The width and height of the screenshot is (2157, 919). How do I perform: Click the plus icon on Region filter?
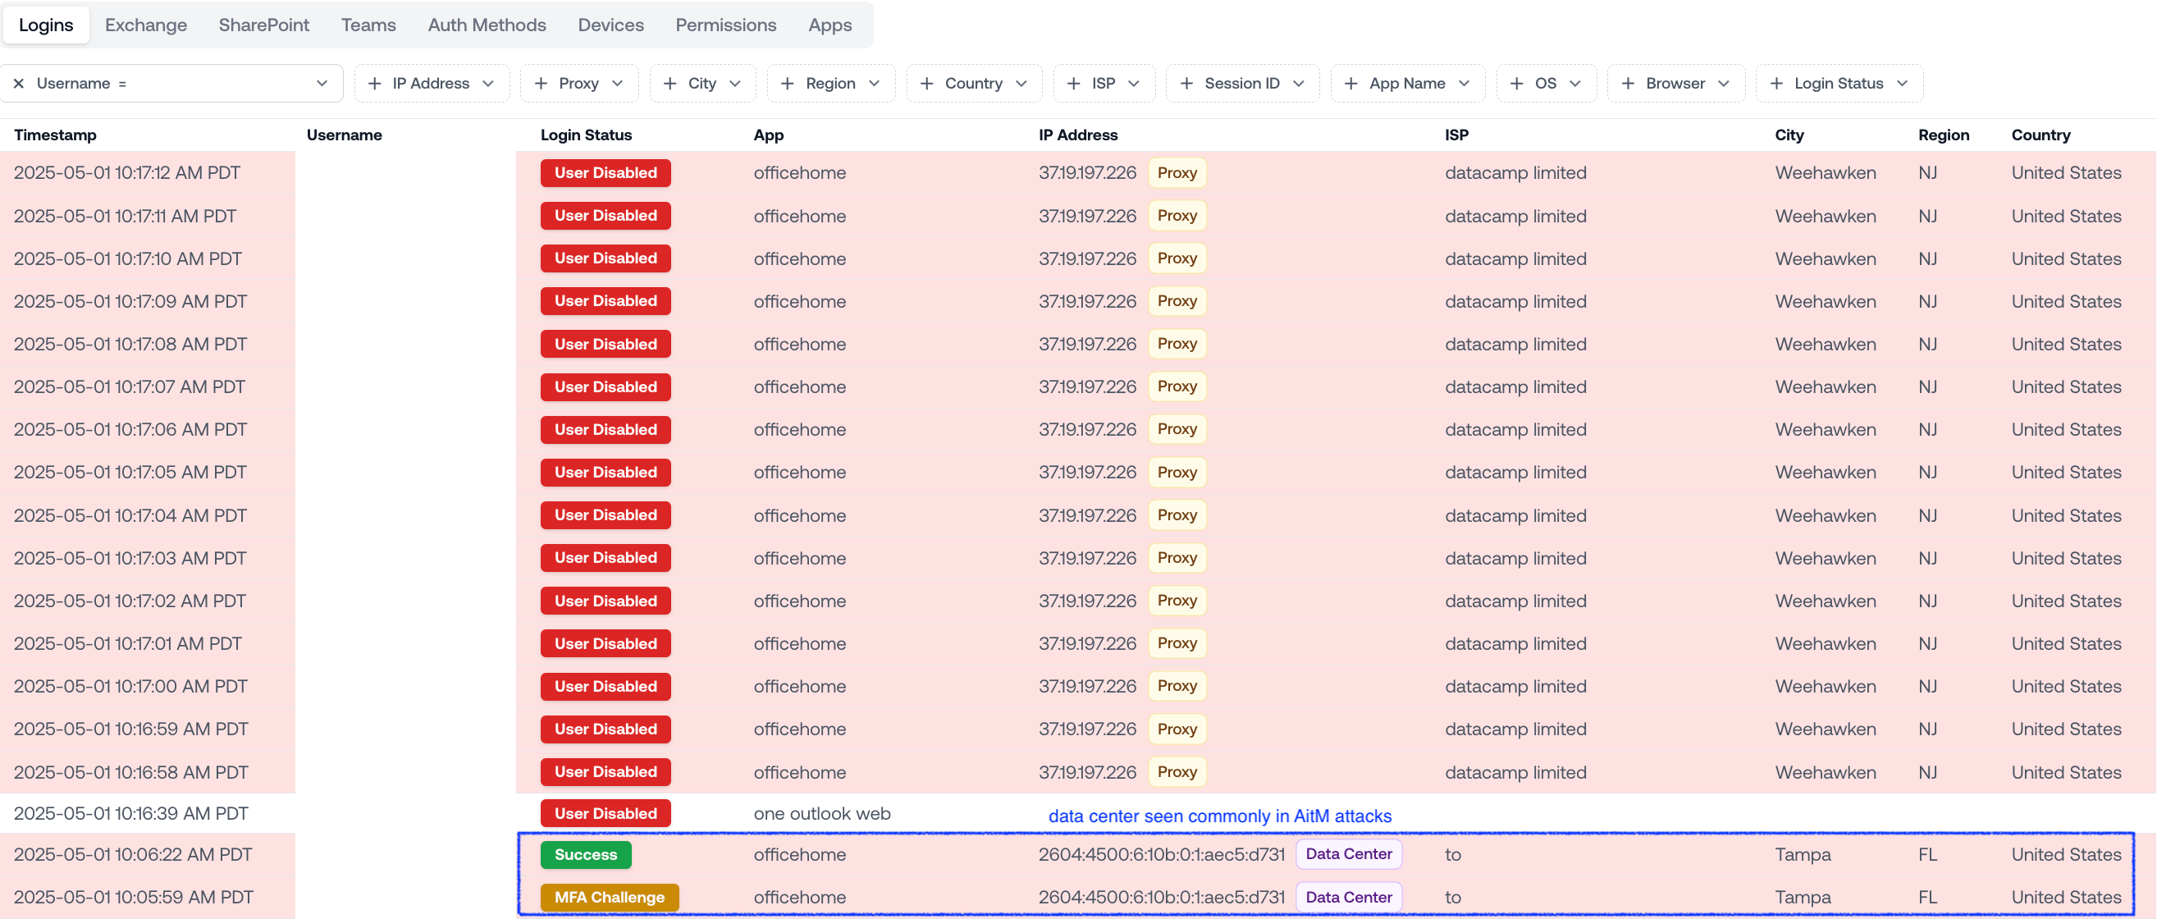(x=787, y=84)
